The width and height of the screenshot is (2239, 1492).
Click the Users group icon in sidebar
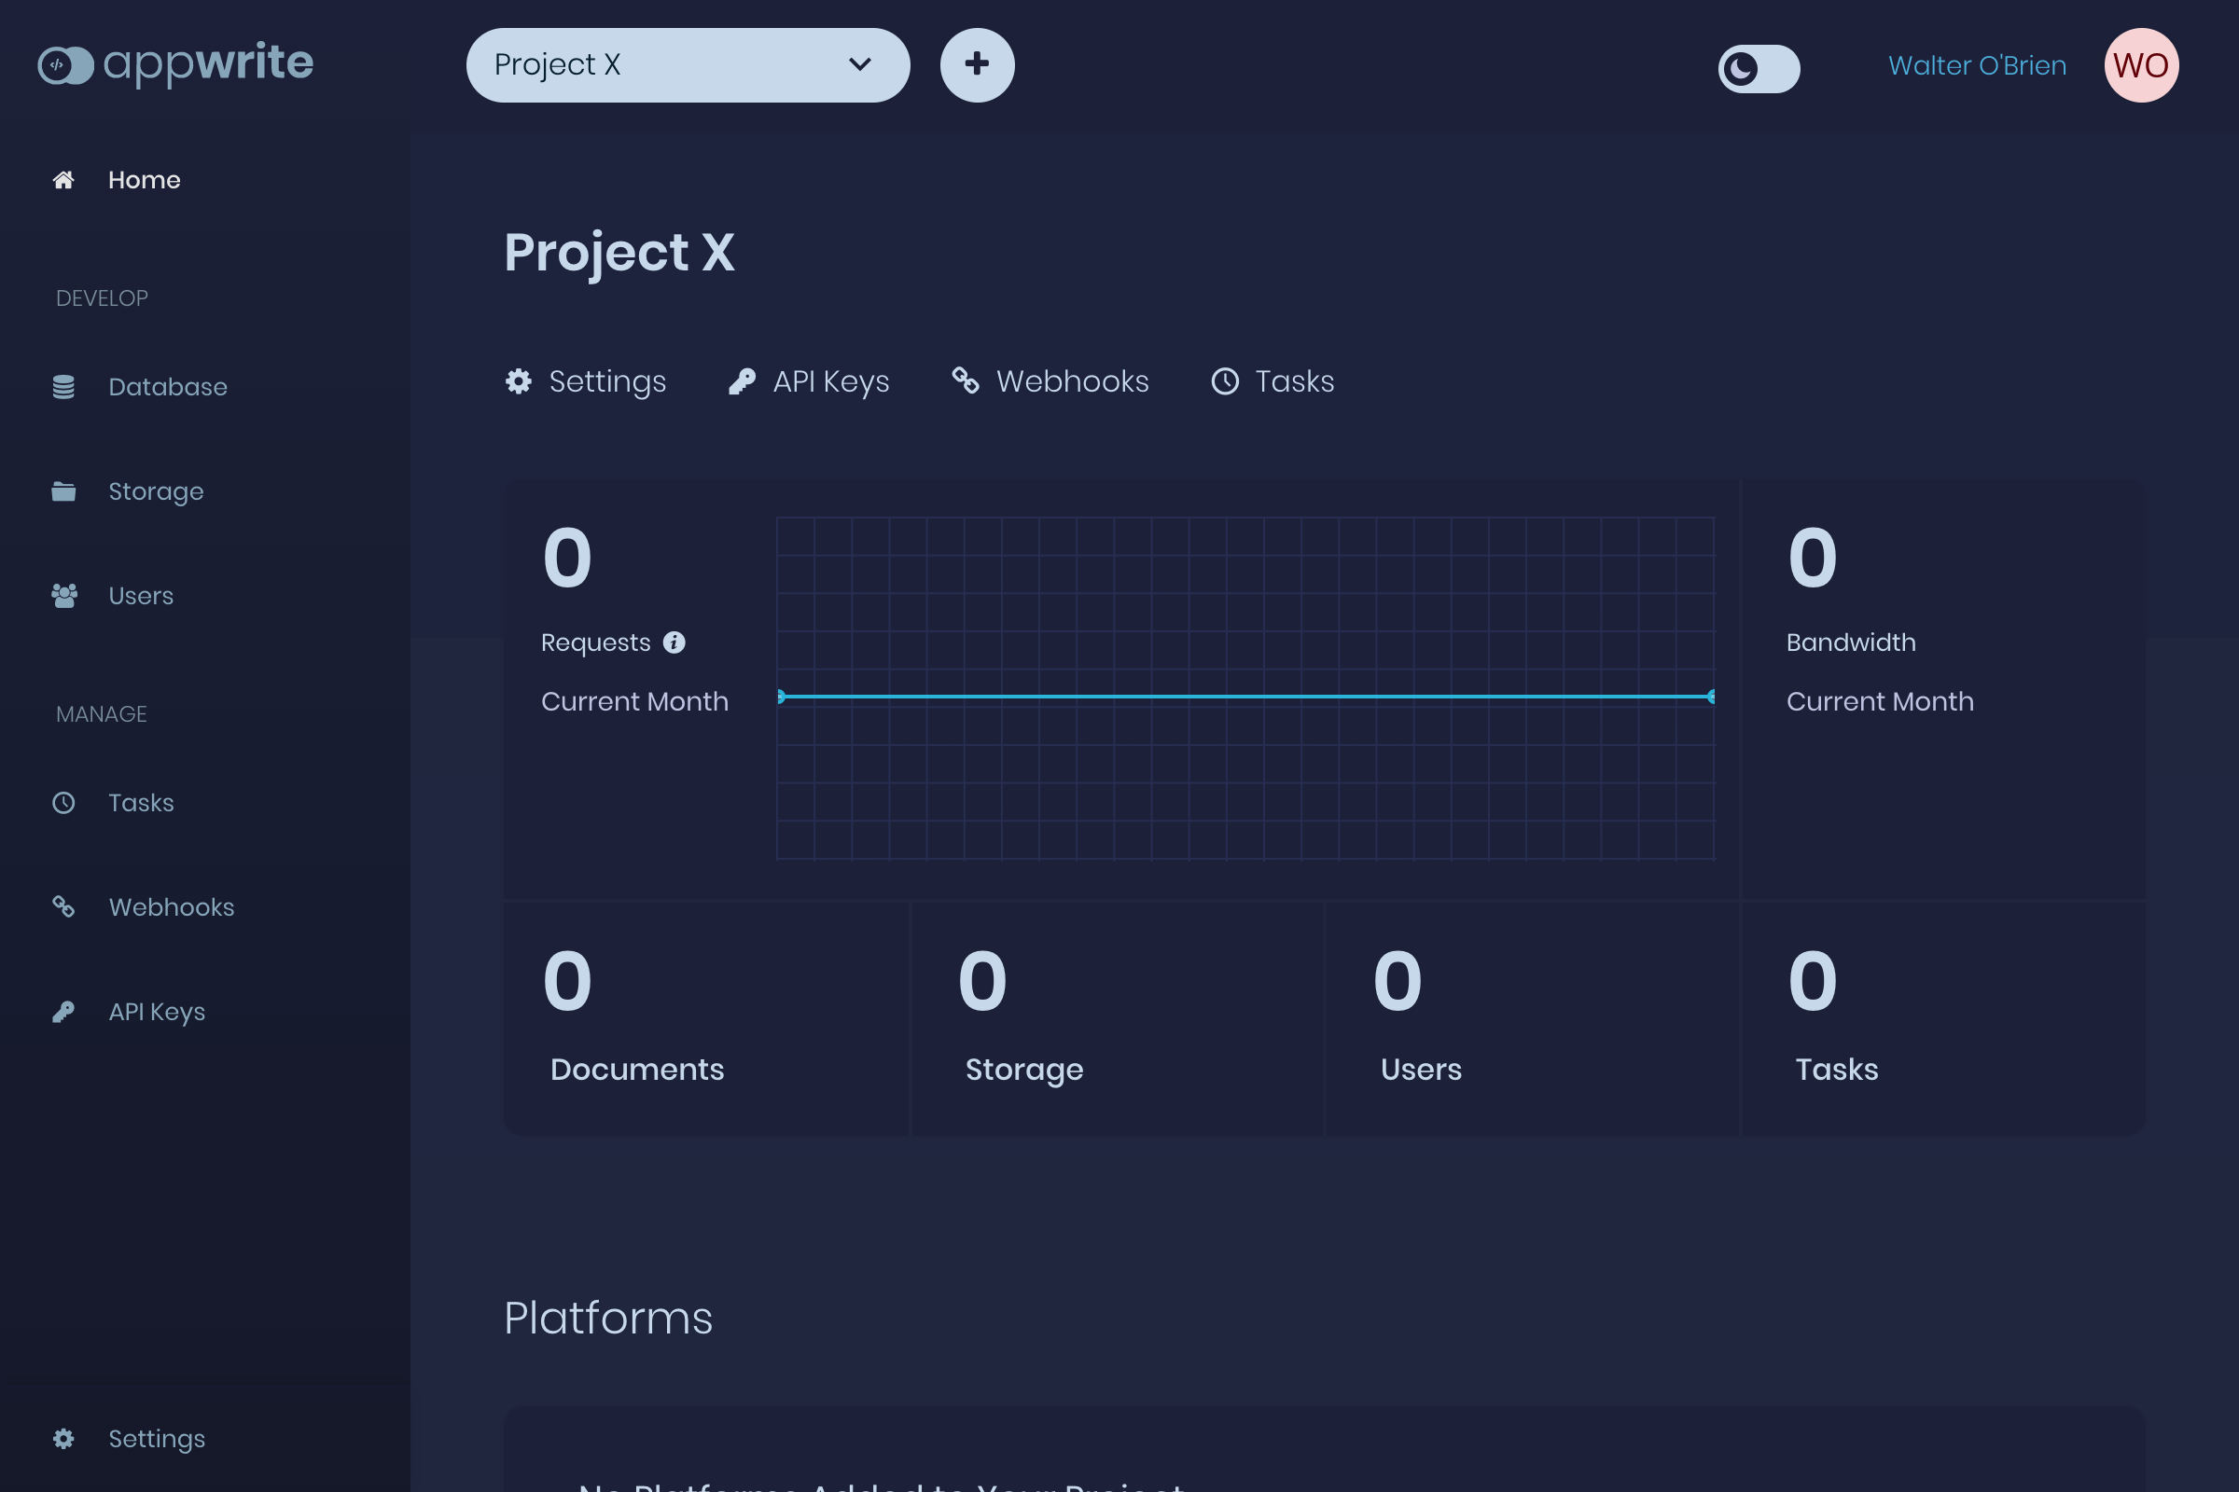click(63, 596)
